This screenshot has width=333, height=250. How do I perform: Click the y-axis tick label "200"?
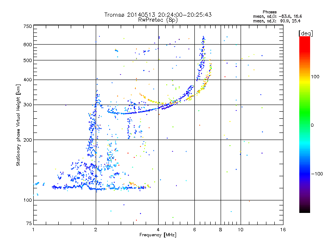pos(27,140)
